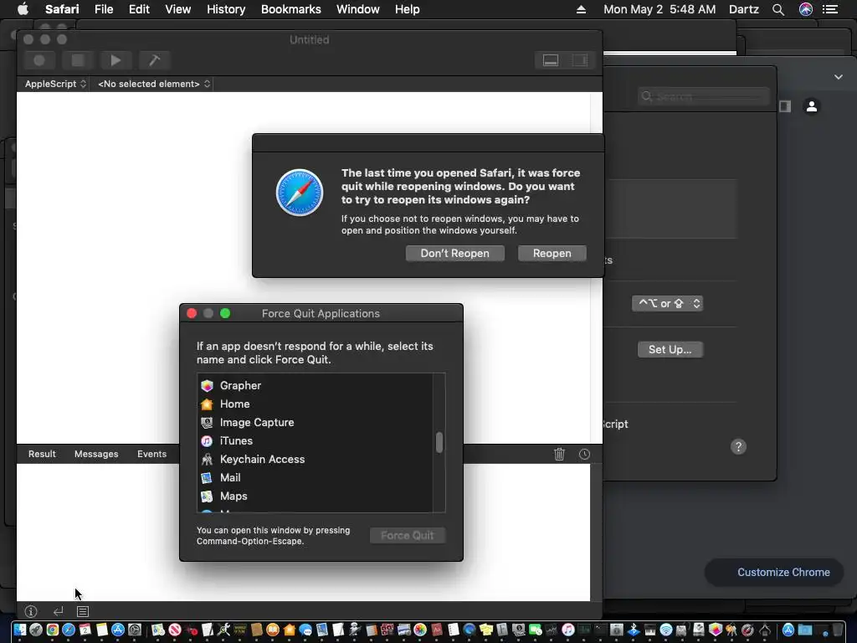Viewport: 857px width, 643px height.
Task: Open Finder from the Dock
Action: (x=20, y=630)
